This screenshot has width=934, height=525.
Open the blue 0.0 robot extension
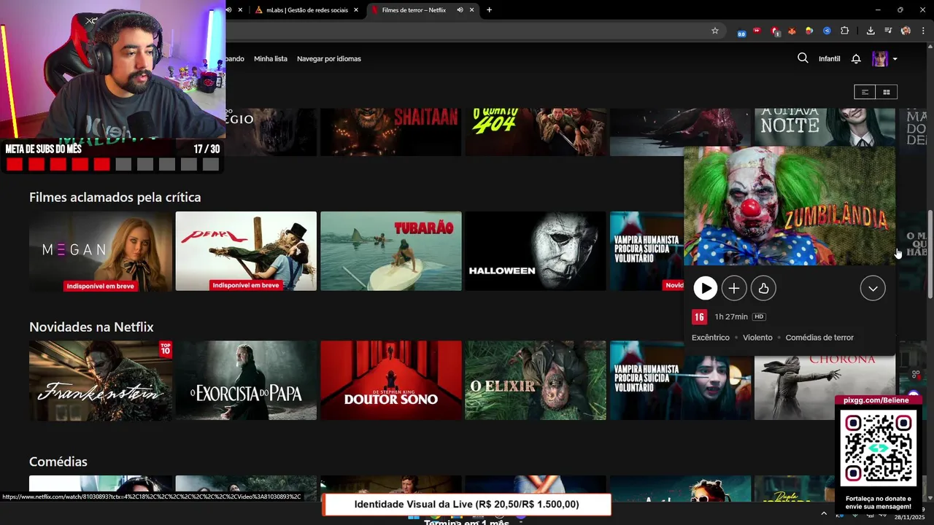(x=741, y=31)
